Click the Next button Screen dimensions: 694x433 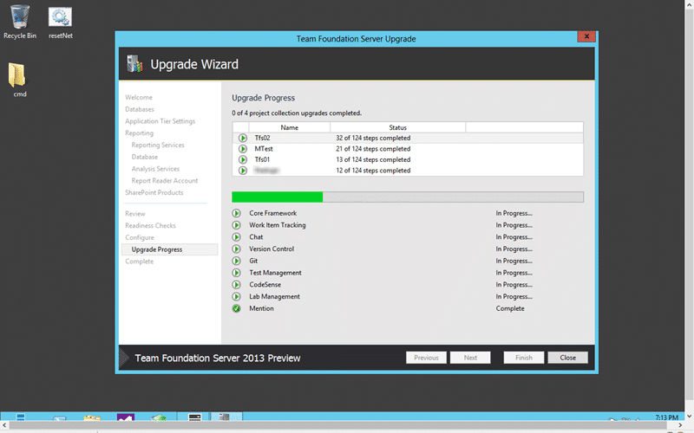coord(470,358)
